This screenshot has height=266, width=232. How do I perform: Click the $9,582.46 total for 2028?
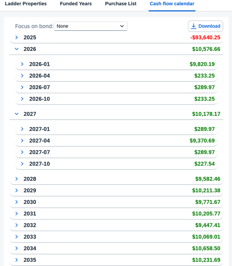(208, 179)
